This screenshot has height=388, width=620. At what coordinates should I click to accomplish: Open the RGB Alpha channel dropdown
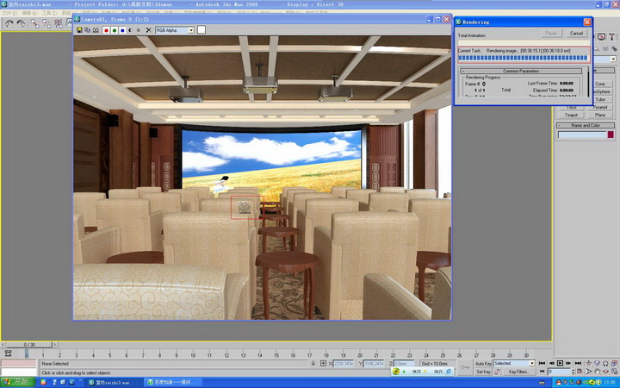pyautogui.click(x=190, y=30)
